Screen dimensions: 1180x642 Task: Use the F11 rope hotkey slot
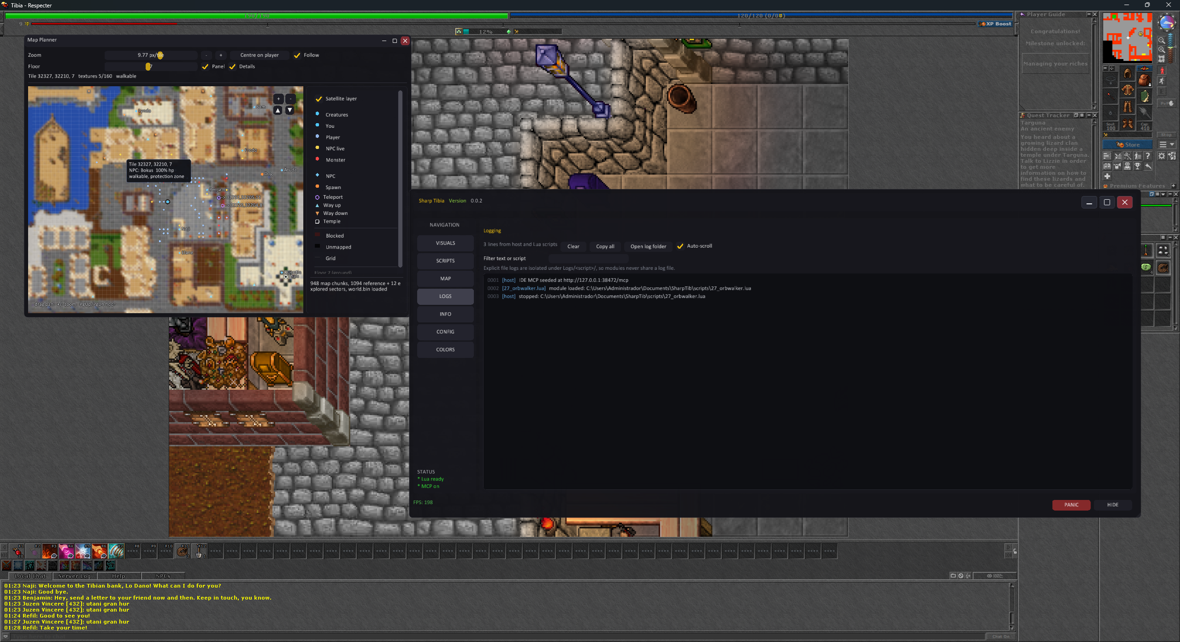tap(183, 551)
